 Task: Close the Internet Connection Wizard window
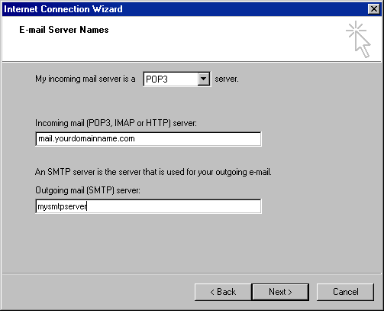[x=374, y=9]
